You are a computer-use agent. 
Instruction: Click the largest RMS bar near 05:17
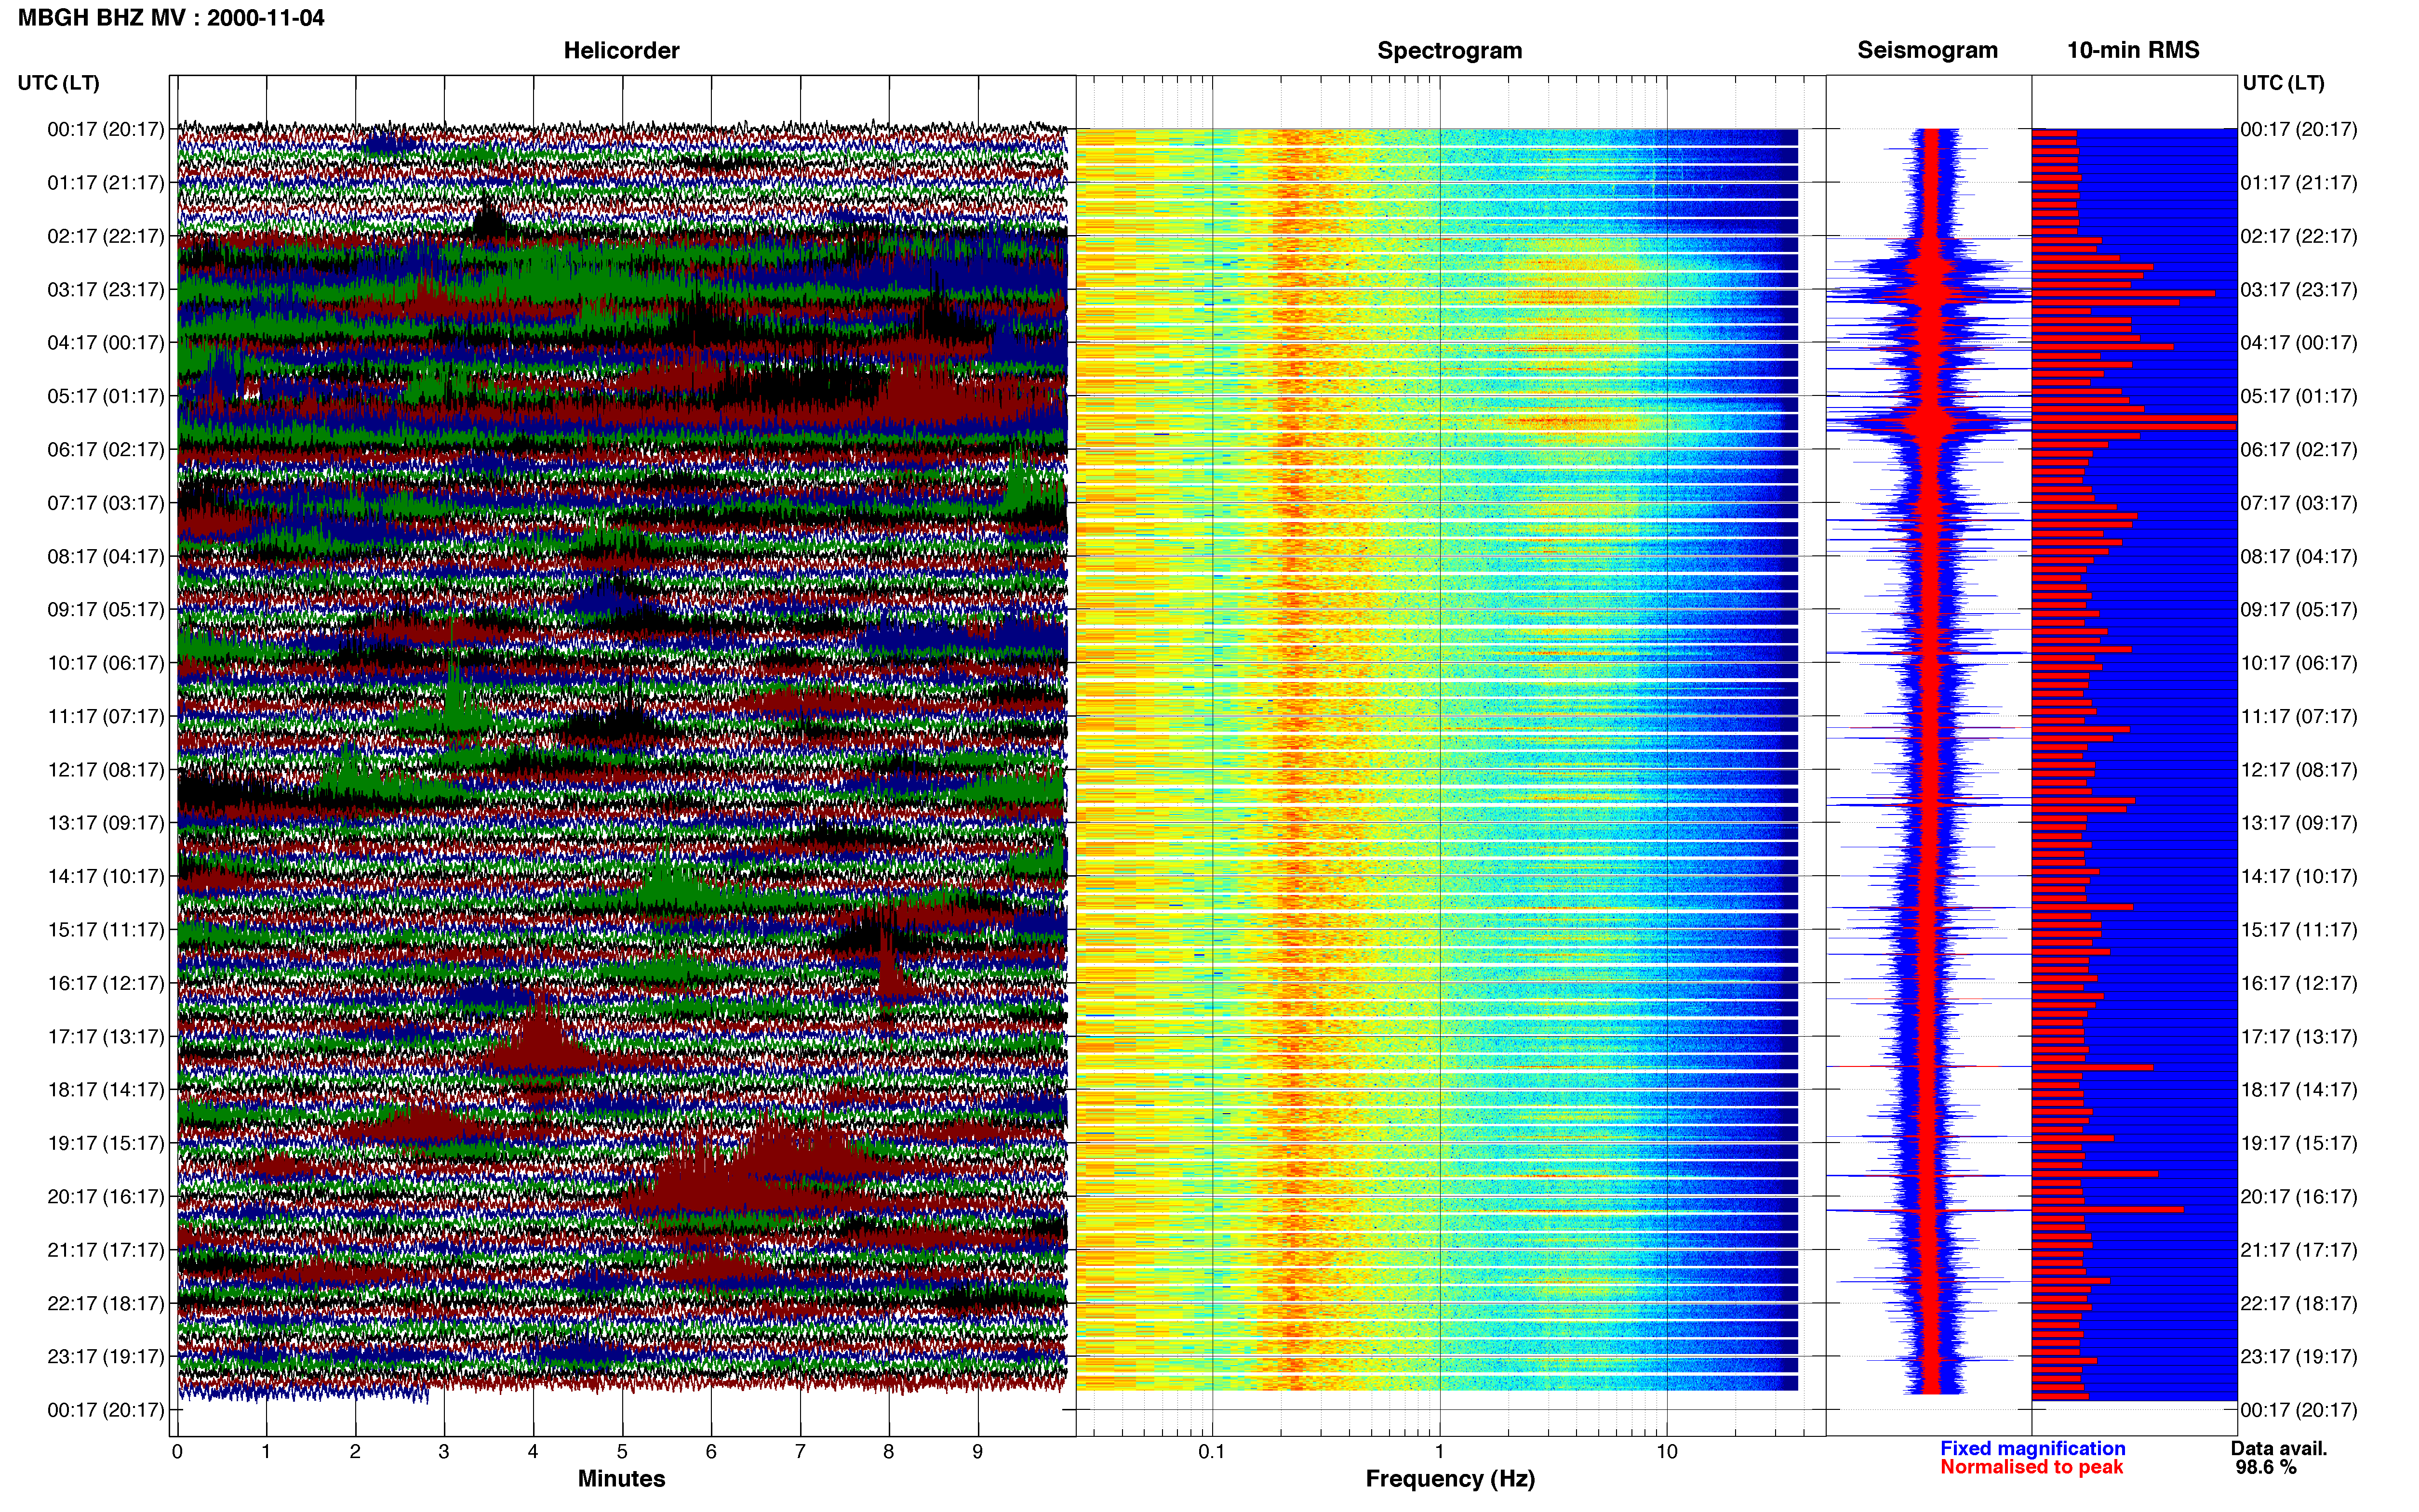2133,423
